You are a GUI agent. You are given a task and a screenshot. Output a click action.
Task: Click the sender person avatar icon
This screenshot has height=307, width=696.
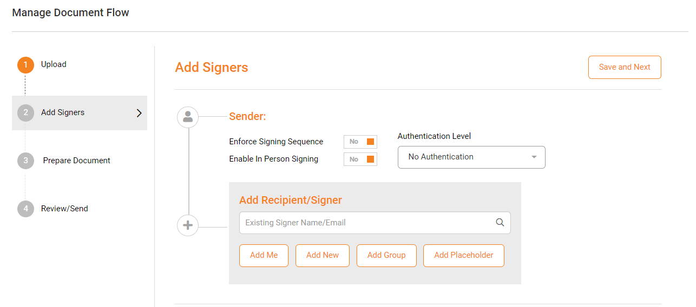pyautogui.click(x=188, y=117)
